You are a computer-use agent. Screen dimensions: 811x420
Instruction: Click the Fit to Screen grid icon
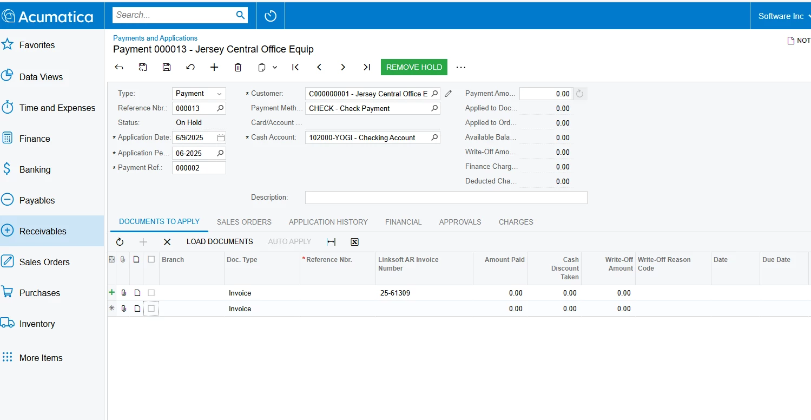point(331,242)
